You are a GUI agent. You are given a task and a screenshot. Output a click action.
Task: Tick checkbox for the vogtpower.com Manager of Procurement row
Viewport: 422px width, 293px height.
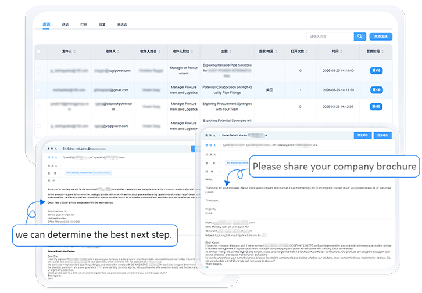(x=38, y=71)
